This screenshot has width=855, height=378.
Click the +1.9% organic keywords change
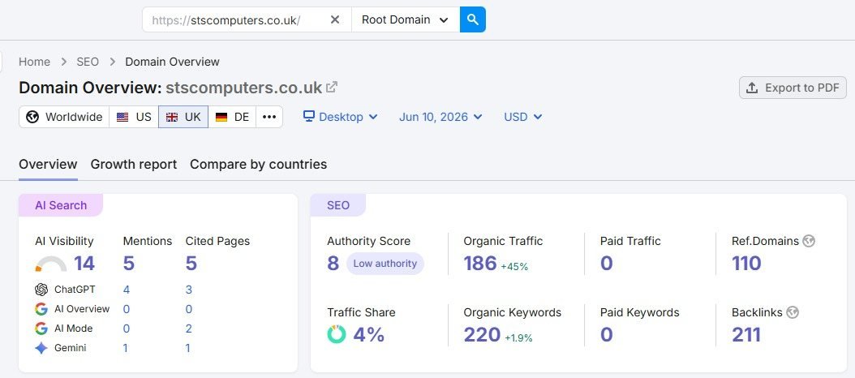(x=518, y=338)
